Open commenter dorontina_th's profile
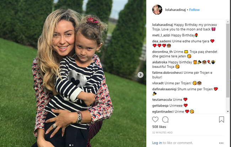The width and height of the screenshot is (231, 147). click(x=162, y=51)
